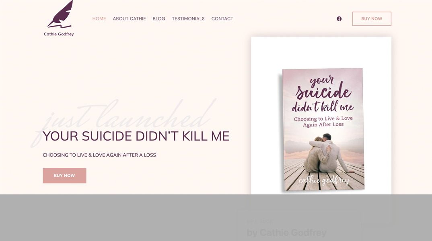432x241 pixels.
Task: Open the About Cathie page
Action: pos(129,19)
